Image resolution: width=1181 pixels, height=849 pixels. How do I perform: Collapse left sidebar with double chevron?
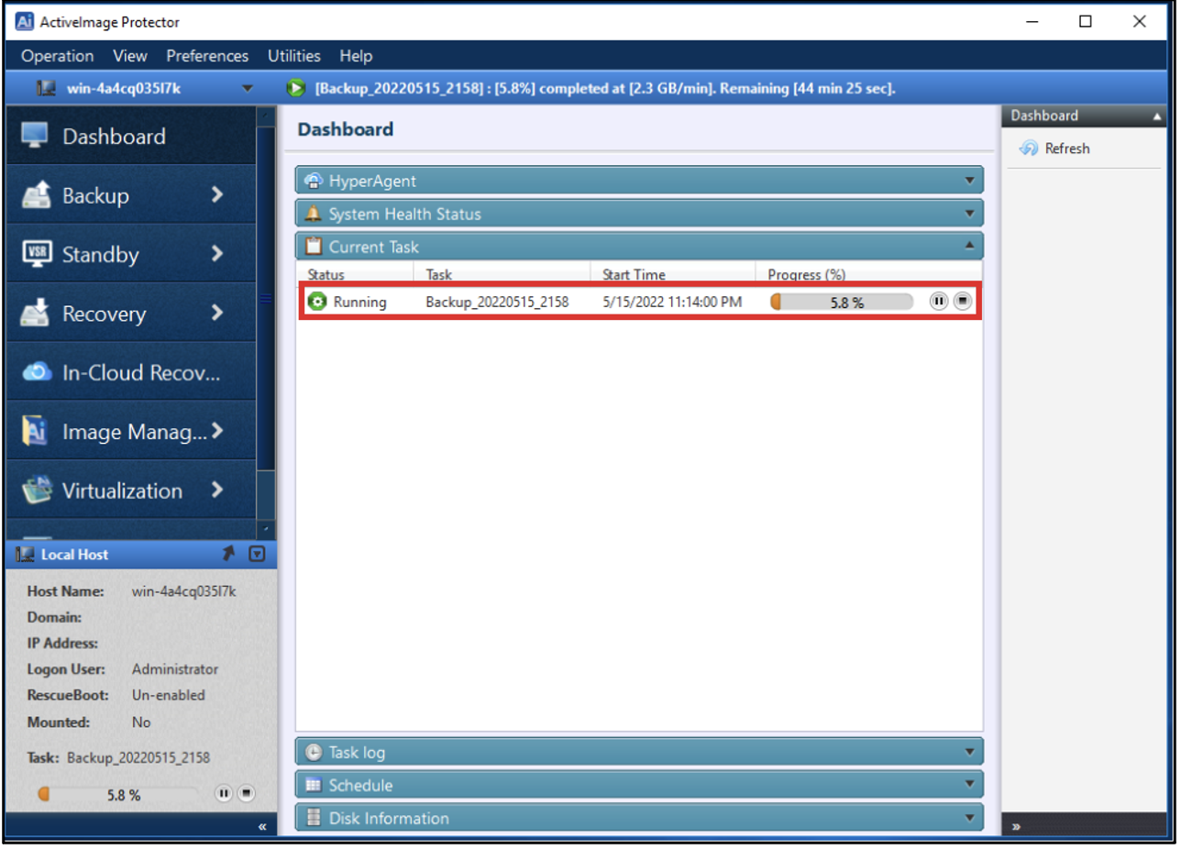click(x=262, y=827)
